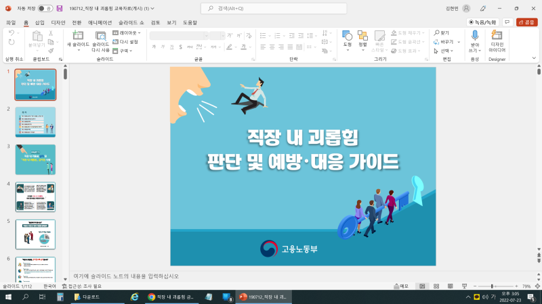Click the Share button
This screenshot has height=304, width=542.
coord(527,22)
